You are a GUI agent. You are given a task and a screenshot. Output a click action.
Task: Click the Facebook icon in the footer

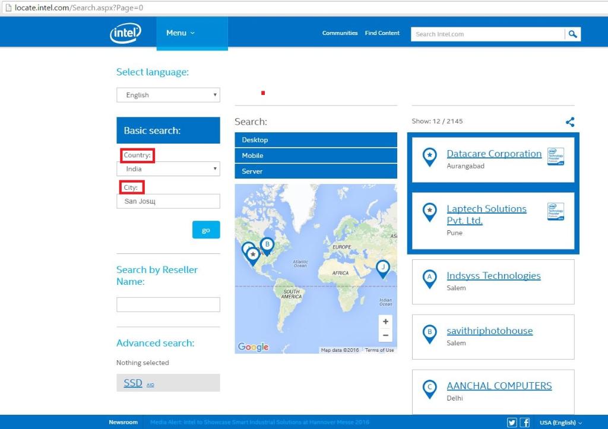tap(525, 422)
